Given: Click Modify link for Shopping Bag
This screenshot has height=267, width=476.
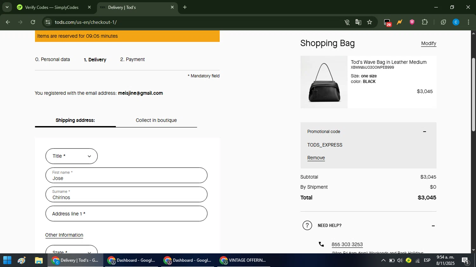Looking at the screenshot, I should coord(428,43).
